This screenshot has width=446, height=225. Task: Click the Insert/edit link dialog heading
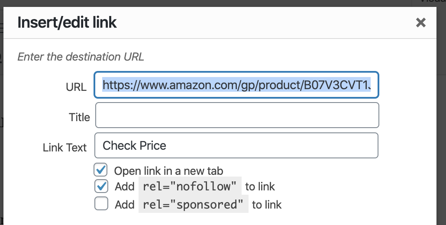tap(67, 22)
